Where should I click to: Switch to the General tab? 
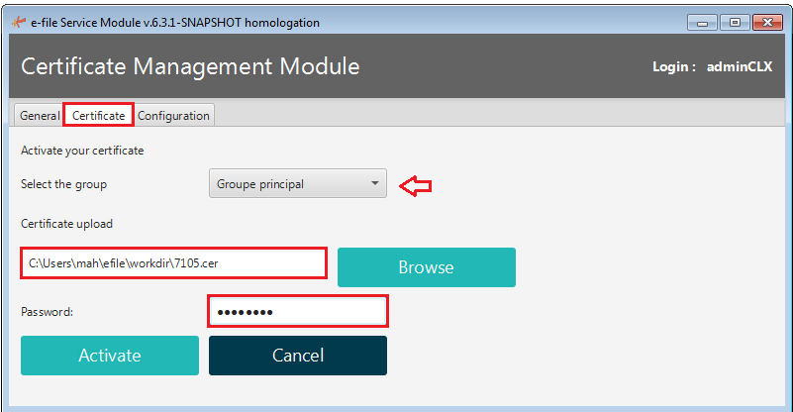tap(40, 116)
